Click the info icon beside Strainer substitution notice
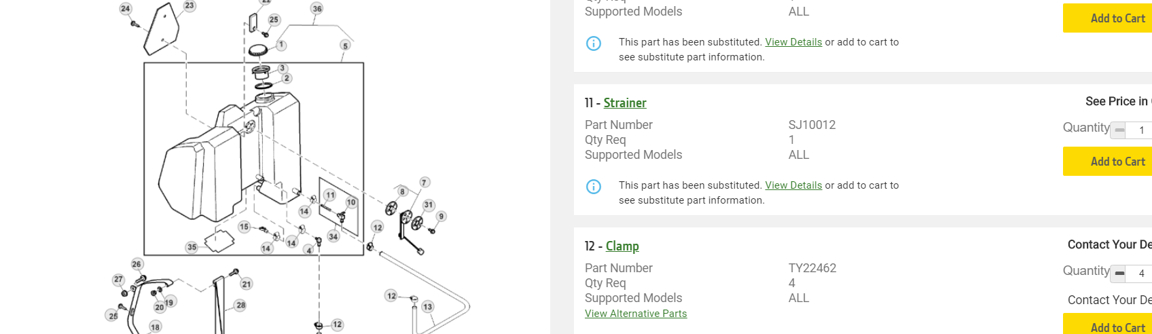Image resolution: width=1152 pixels, height=334 pixels. click(x=594, y=187)
